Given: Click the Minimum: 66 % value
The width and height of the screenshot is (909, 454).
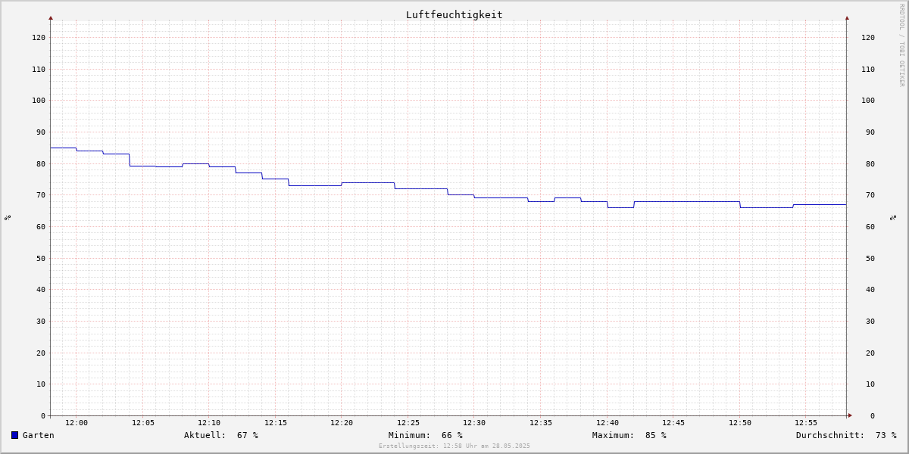Looking at the screenshot, I should (x=426, y=435).
